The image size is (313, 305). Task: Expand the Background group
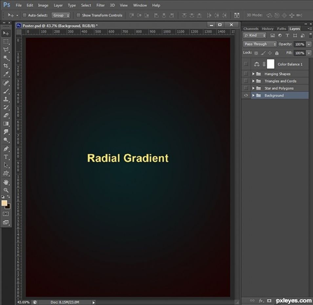pyautogui.click(x=253, y=95)
